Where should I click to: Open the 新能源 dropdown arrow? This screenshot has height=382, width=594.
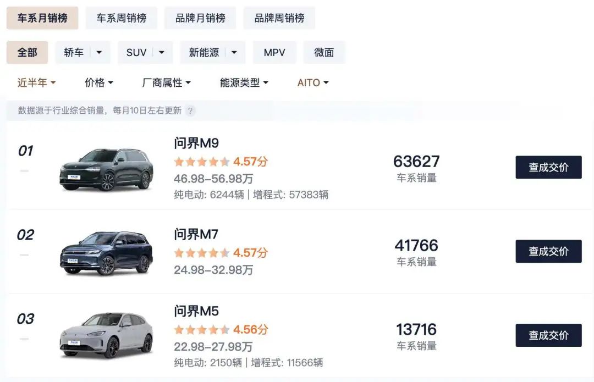pos(234,53)
